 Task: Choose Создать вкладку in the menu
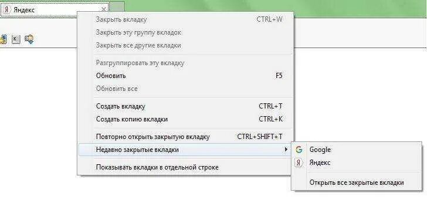(x=185, y=106)
